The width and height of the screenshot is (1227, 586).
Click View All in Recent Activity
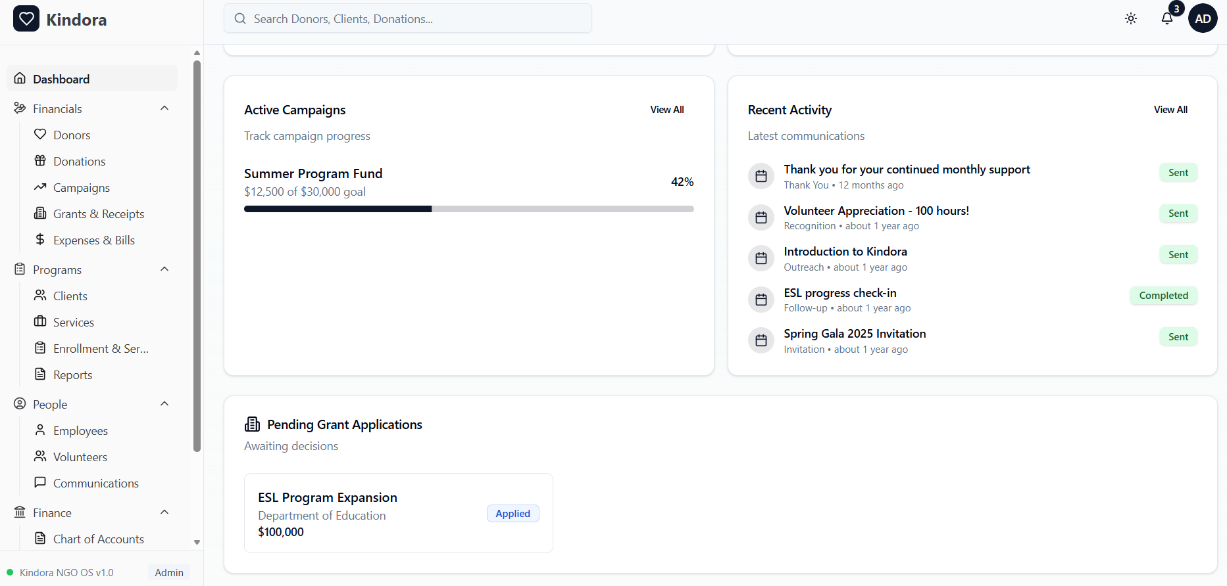(x=1170, y=110)
